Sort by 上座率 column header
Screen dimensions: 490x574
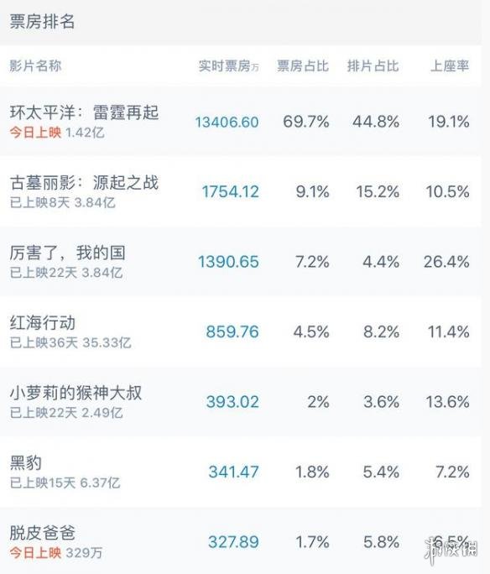point(450,66)
